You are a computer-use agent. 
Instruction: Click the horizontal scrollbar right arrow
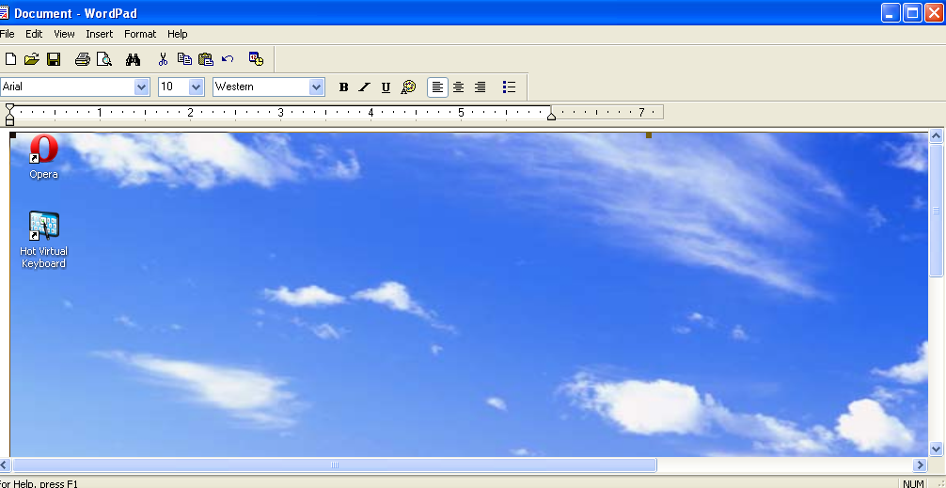(920, 464)
